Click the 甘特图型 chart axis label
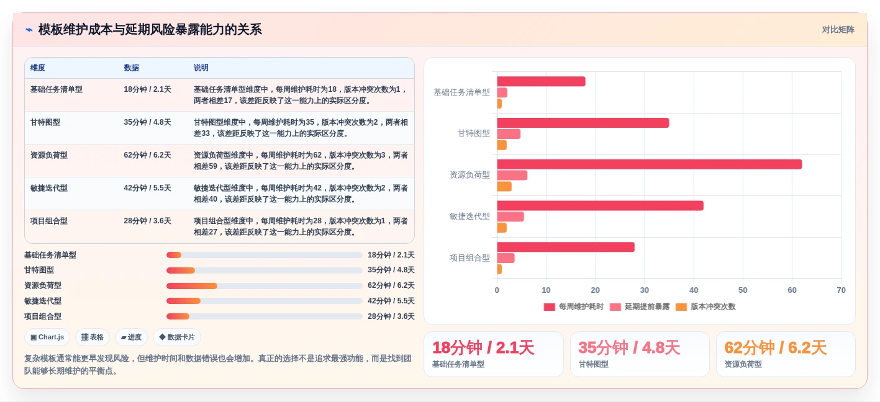 tap(474, 133)
